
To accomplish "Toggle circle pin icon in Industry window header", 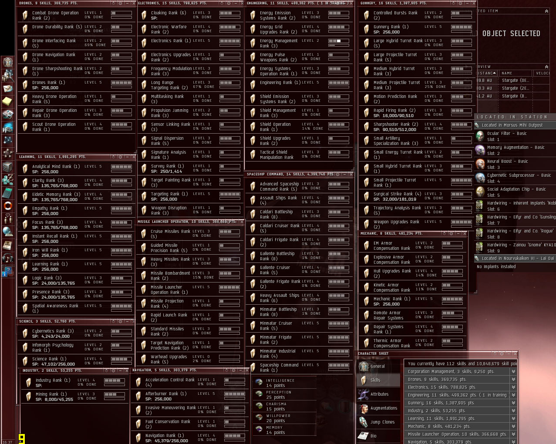I will [113, 370].
